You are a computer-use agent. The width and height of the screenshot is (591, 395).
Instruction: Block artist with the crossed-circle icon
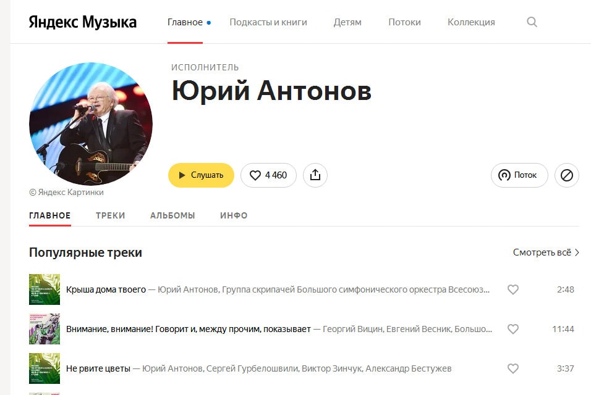coord(566,175)
